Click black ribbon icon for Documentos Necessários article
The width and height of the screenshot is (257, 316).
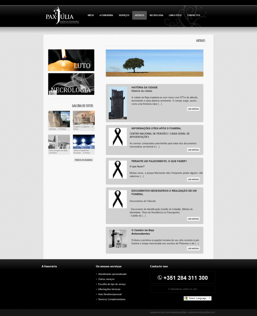click(x=117, y=199)
